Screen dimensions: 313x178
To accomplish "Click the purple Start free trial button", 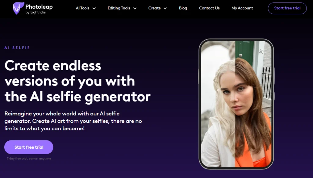I will pos(29,147).
